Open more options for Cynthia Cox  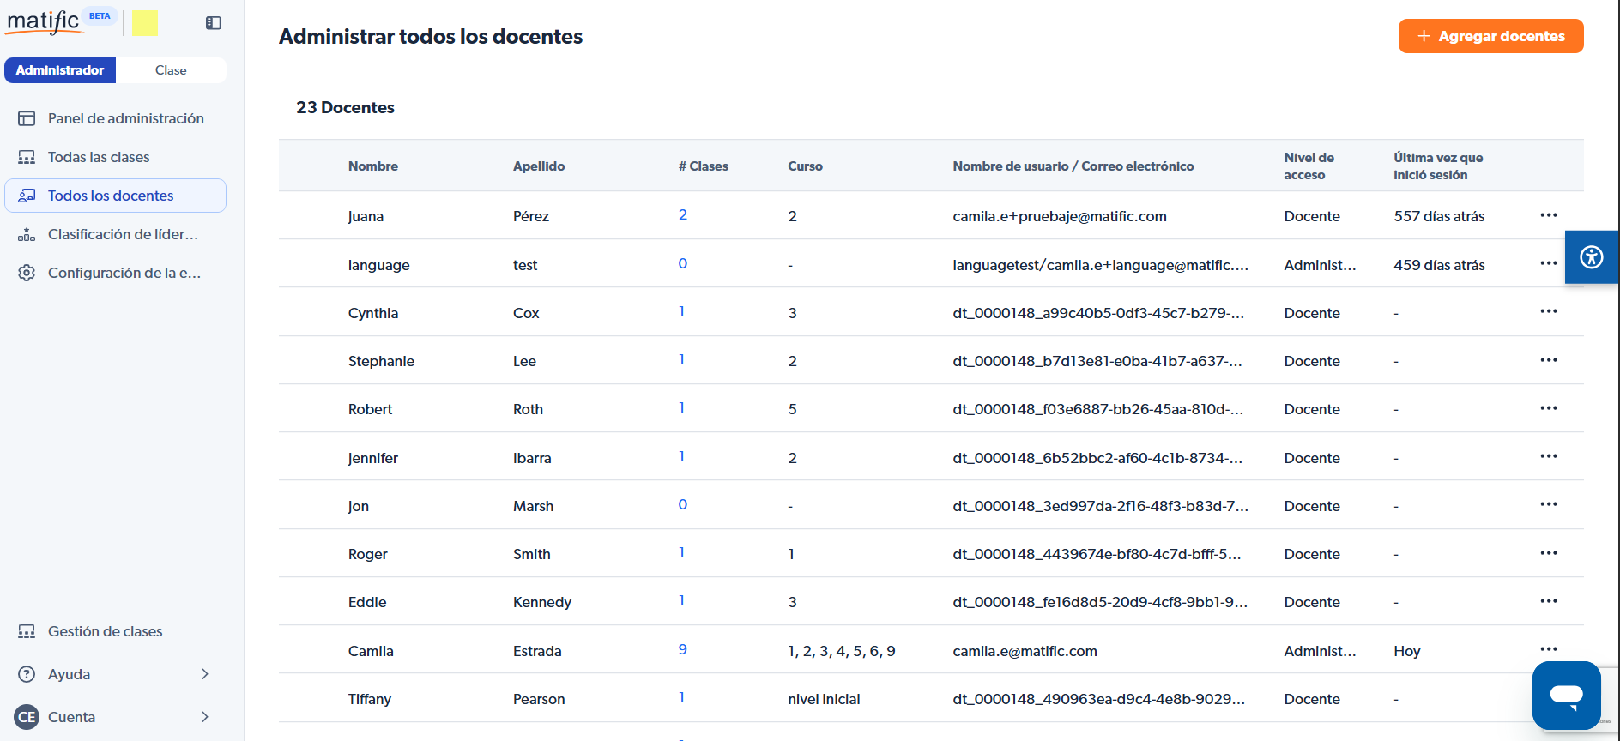pyautogui.click(x=1548, y=312)
